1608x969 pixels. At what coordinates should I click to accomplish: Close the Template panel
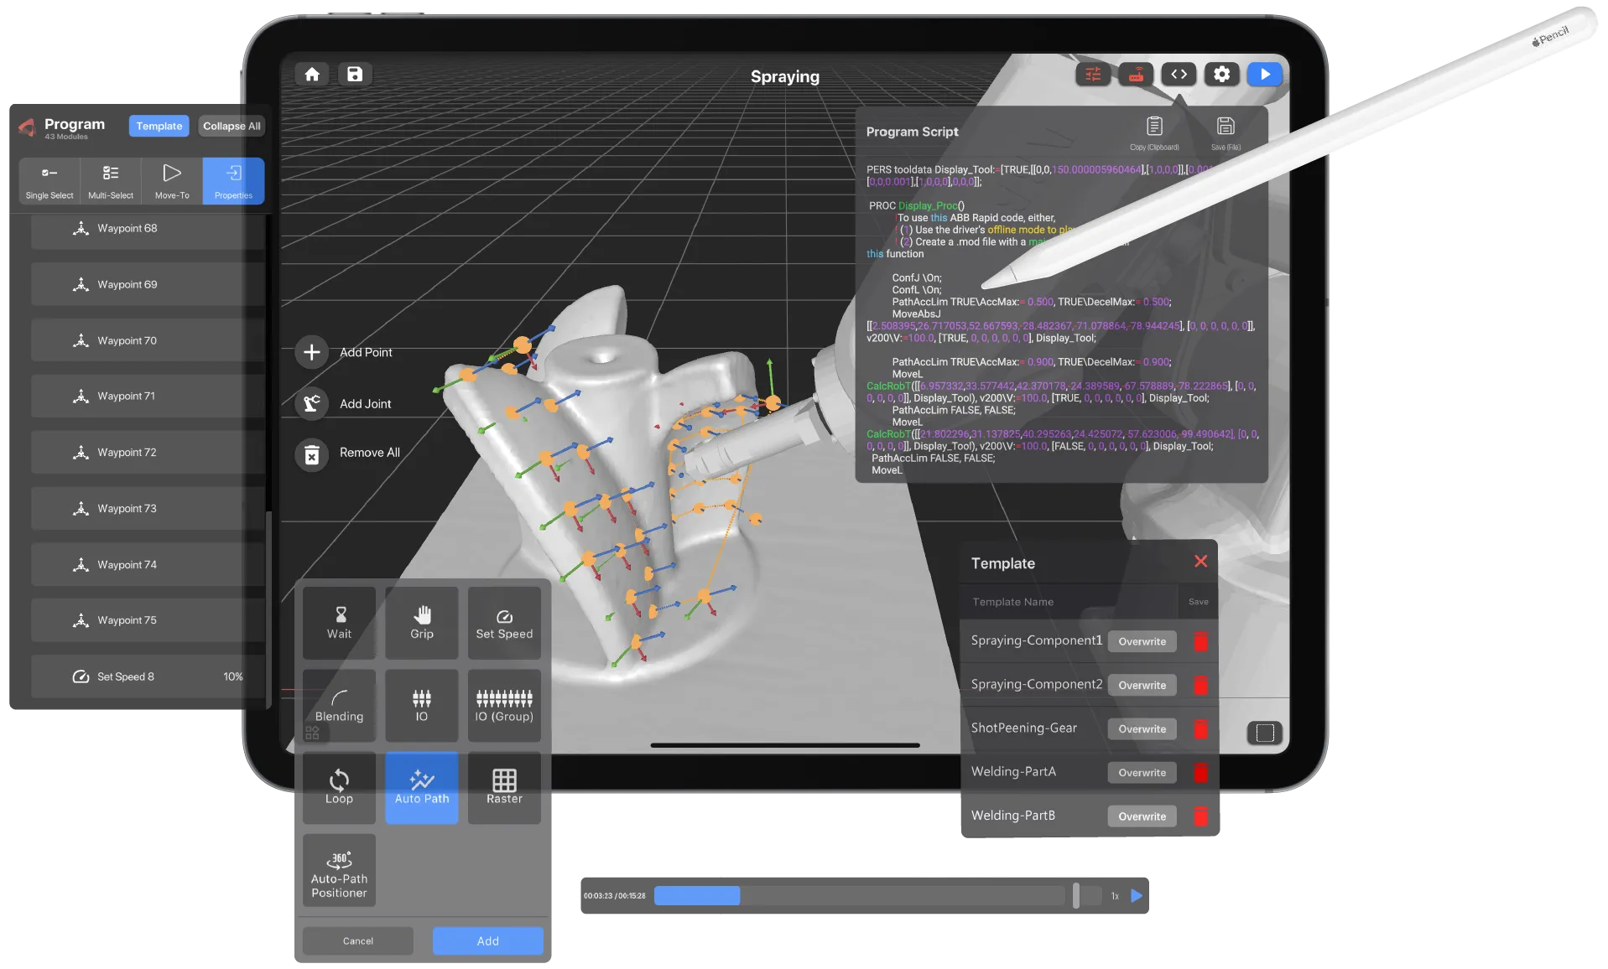[1200, 562]
